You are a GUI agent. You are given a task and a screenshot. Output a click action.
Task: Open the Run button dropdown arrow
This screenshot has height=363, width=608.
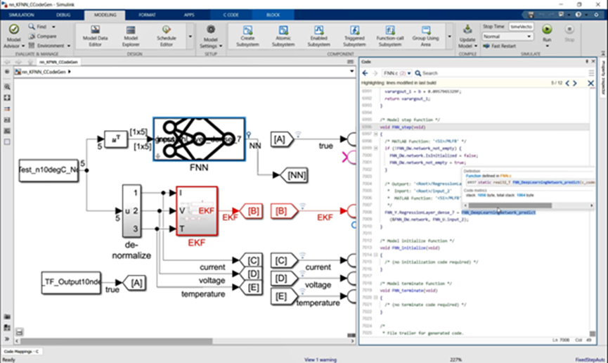tap(547, 46)
